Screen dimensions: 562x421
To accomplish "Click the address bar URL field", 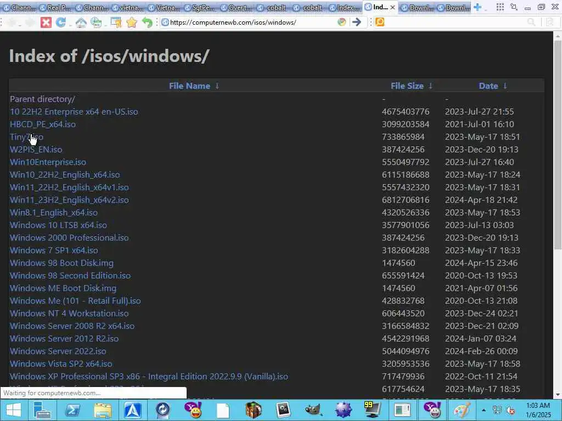I will coord(251,22).
